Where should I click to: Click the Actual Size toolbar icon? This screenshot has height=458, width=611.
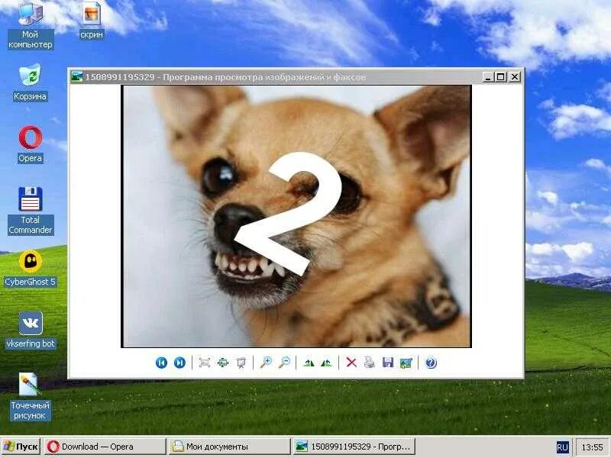(x=223, y=363)
